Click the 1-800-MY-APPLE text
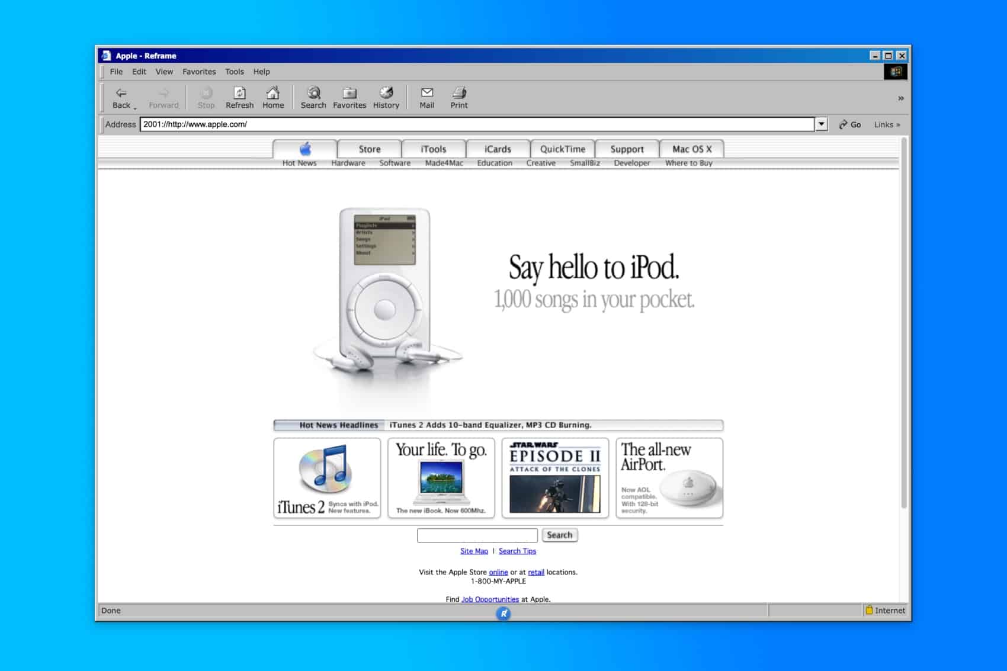The width and height of the screenshot is (1007, 671). [498, 581]
